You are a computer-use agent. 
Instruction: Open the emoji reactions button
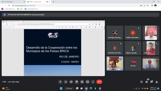pyautogui.click(x=82, y=82)
